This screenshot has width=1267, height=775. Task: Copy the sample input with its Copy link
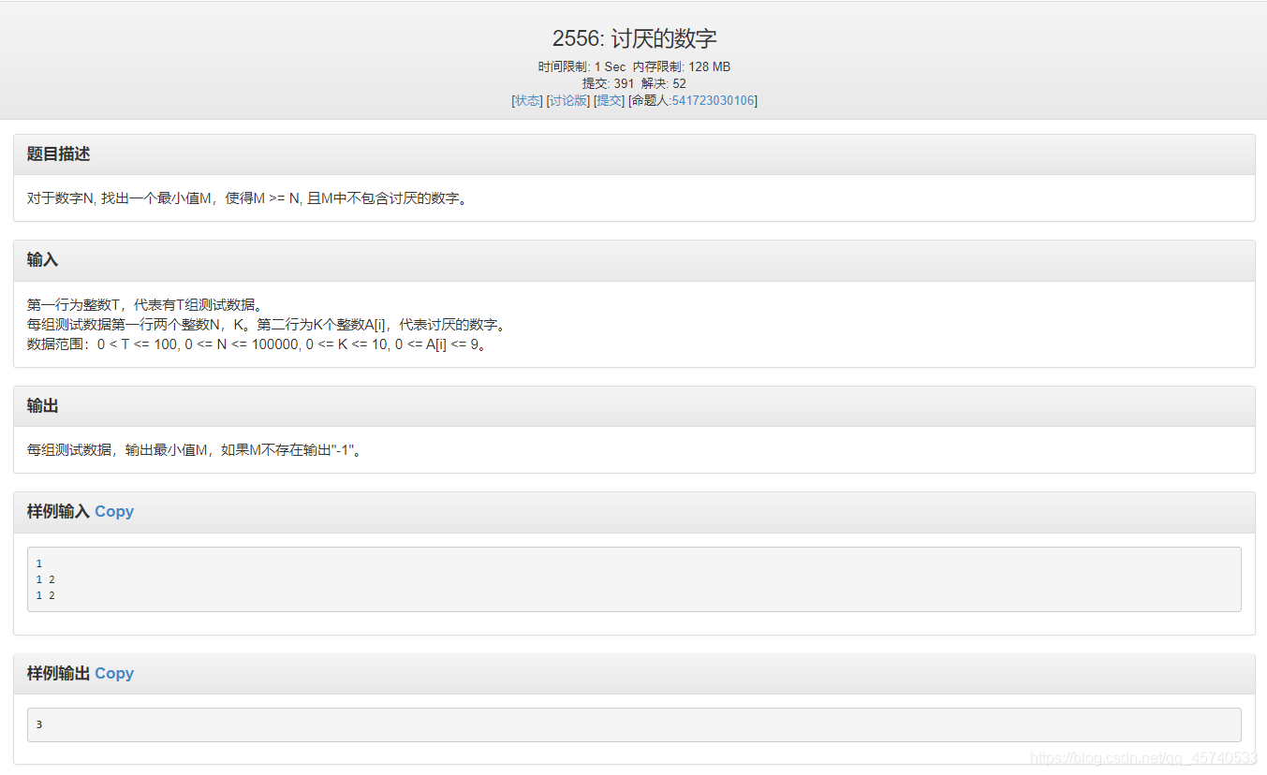click(114, 511)
